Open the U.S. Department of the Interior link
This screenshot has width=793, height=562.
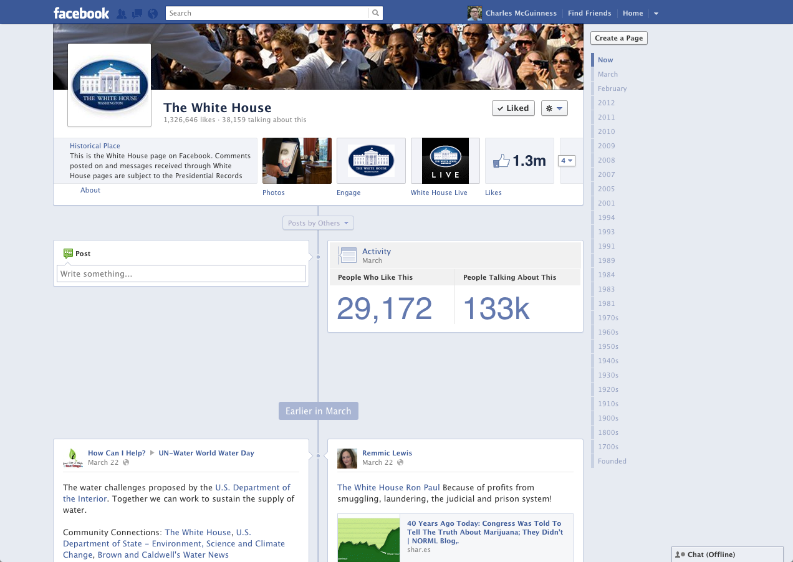(x=176, y=493)
